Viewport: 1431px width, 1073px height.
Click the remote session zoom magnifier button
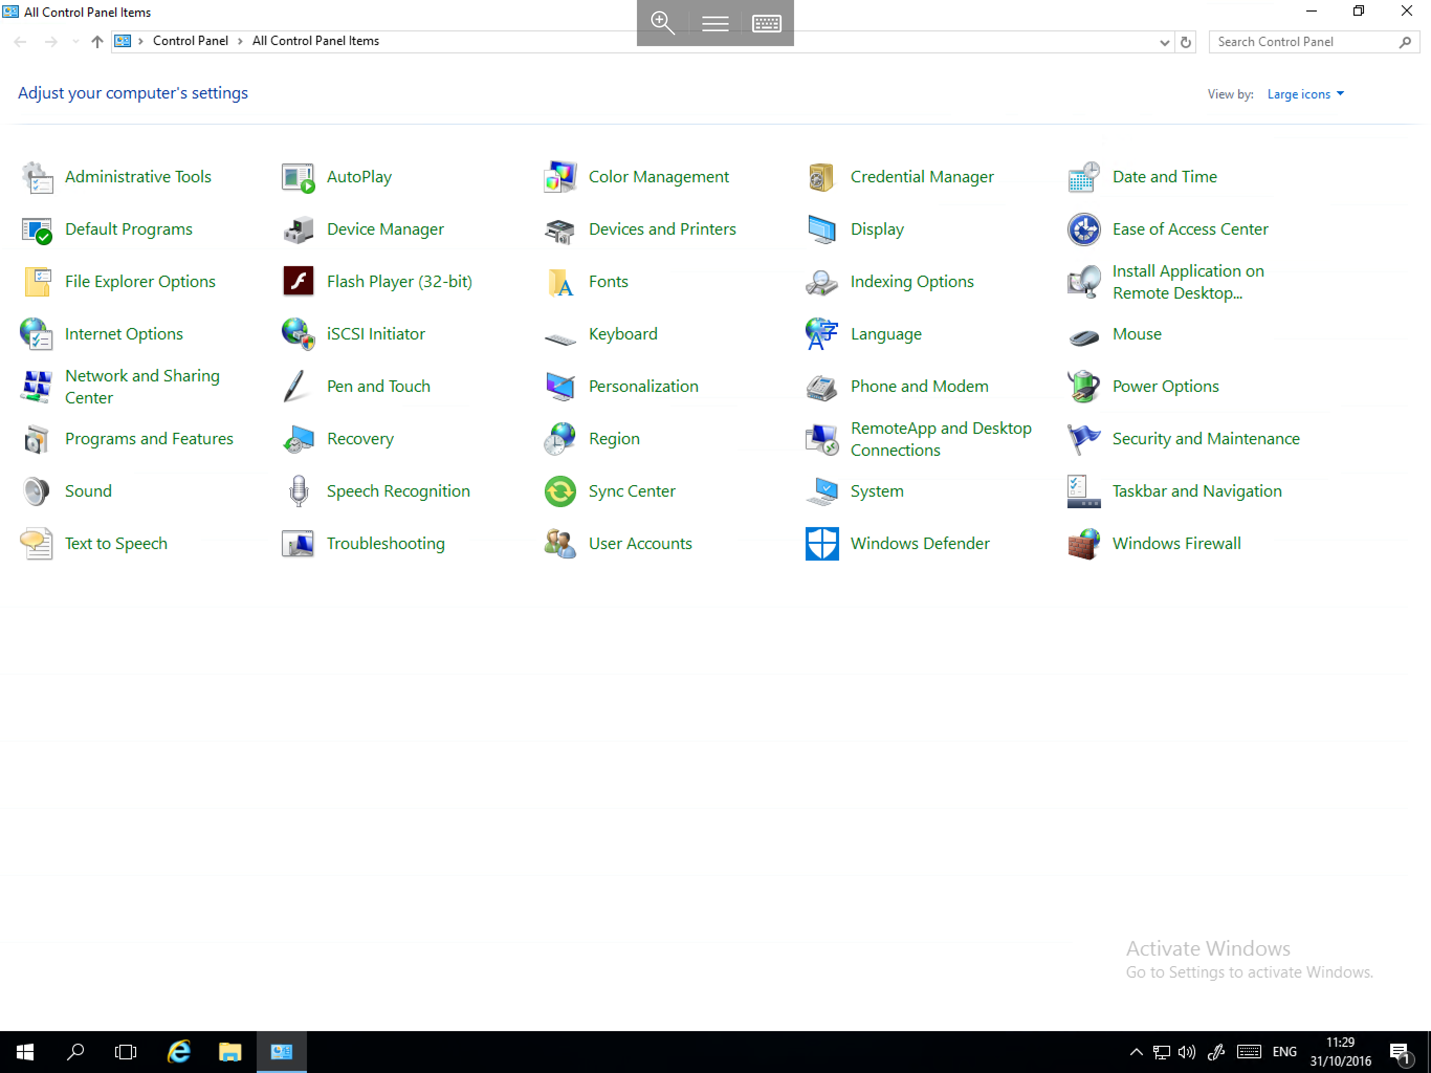coord(663,23)
